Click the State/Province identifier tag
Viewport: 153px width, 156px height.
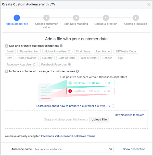pyautogui.click(x=27, y=58)
